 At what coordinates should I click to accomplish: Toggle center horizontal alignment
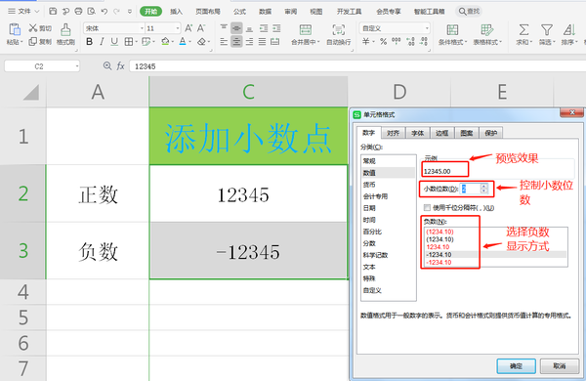point(236,41)
